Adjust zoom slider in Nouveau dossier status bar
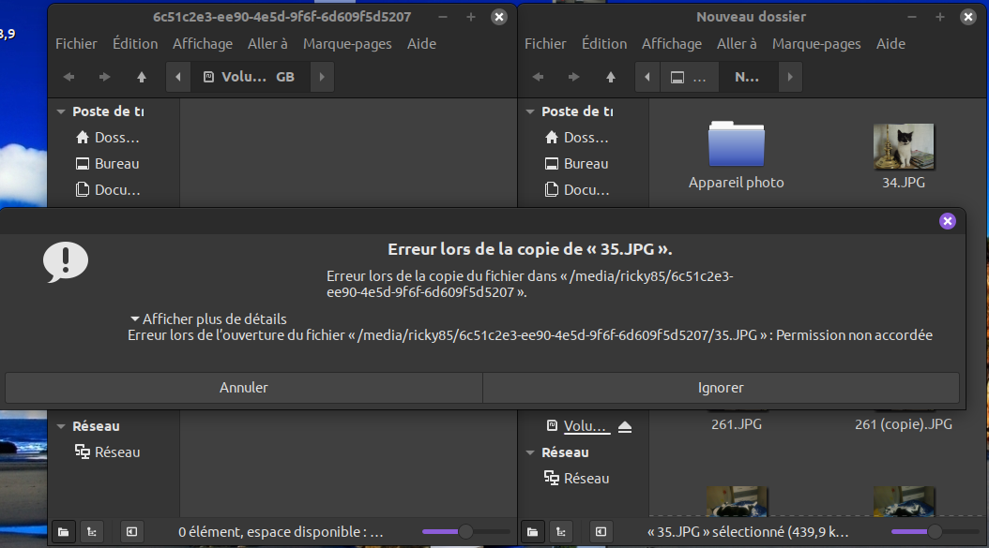The width and height of the screenshot is (989, 548). tap(935, 532)
